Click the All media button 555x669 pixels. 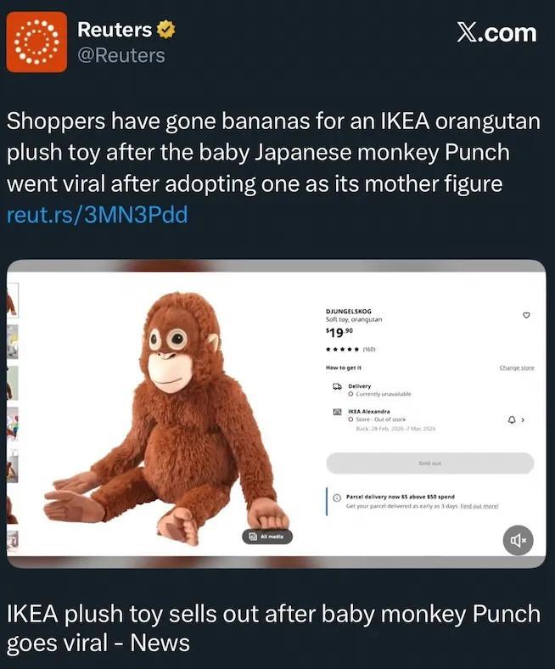[267, 537]
